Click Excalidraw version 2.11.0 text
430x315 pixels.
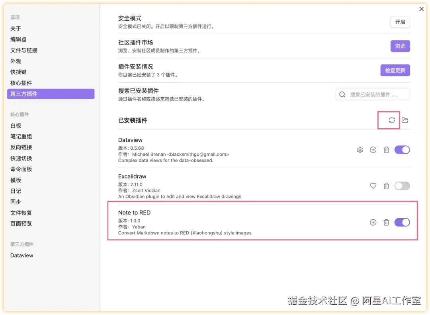click(x=130, y=184)
